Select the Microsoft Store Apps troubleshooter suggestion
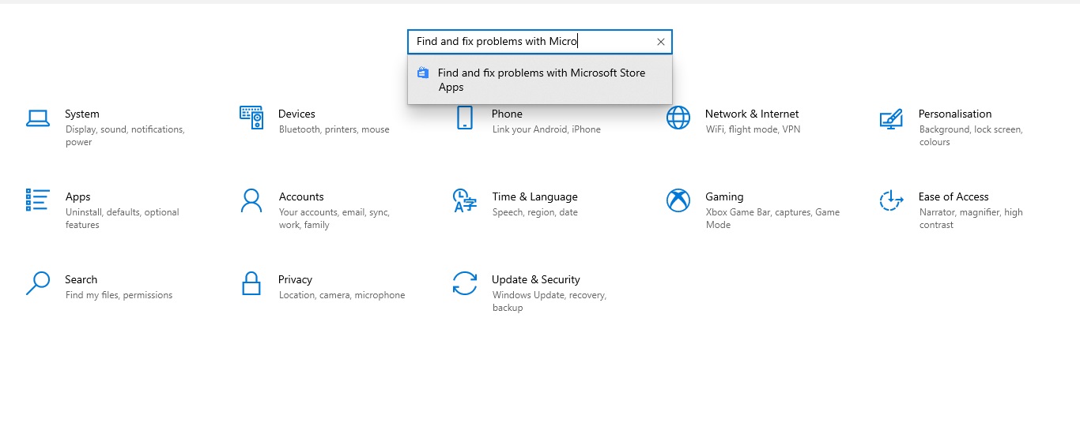The image size is (1080, 430). [x=540, y=80]
